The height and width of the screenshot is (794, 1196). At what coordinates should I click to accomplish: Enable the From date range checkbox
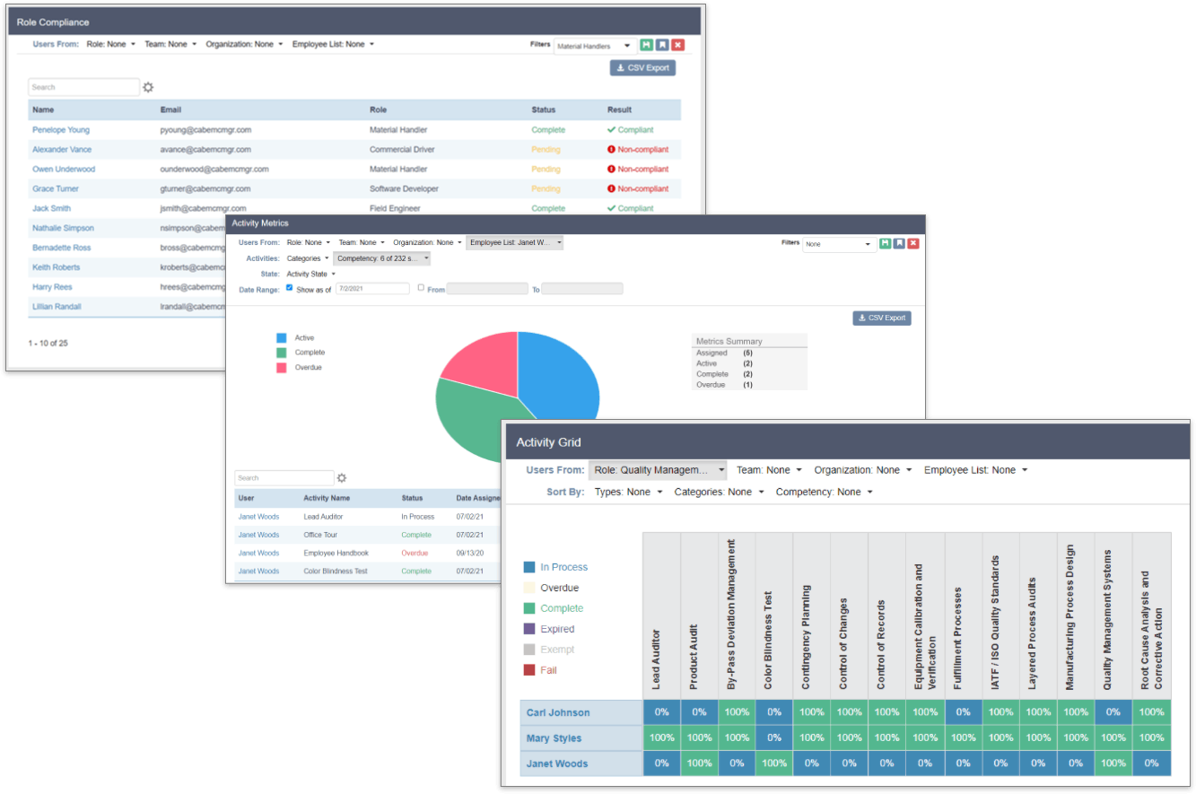tap(421, 288)
